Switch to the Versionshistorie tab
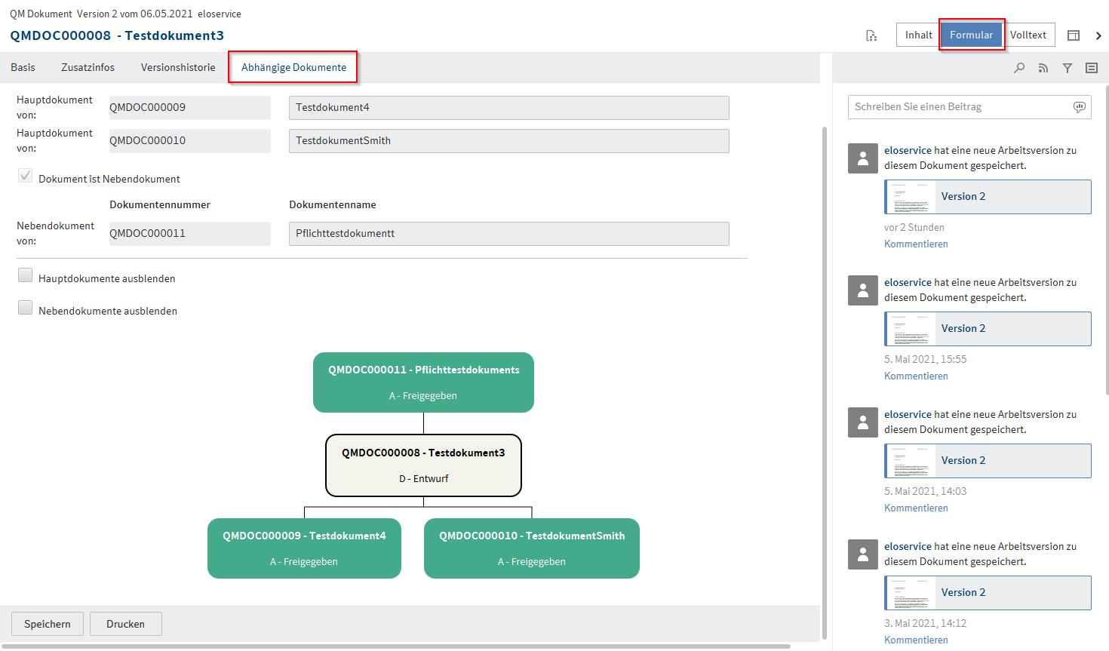Screen dimensions: 1109x651 click(178, 68)
